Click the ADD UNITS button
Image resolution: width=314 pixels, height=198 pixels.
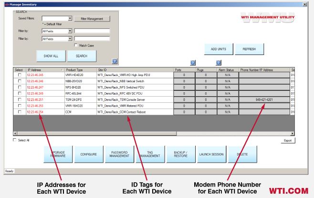[219, 49]
